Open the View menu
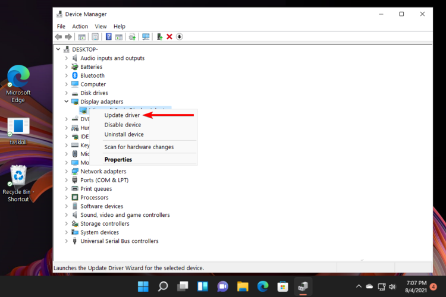 coord(100,26)
